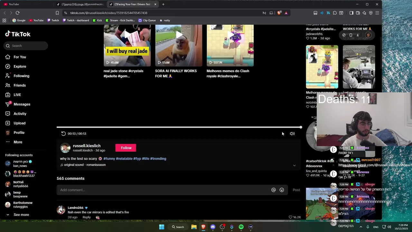
Task: Reply to Landro286's comment
Action: click(87, 217)
